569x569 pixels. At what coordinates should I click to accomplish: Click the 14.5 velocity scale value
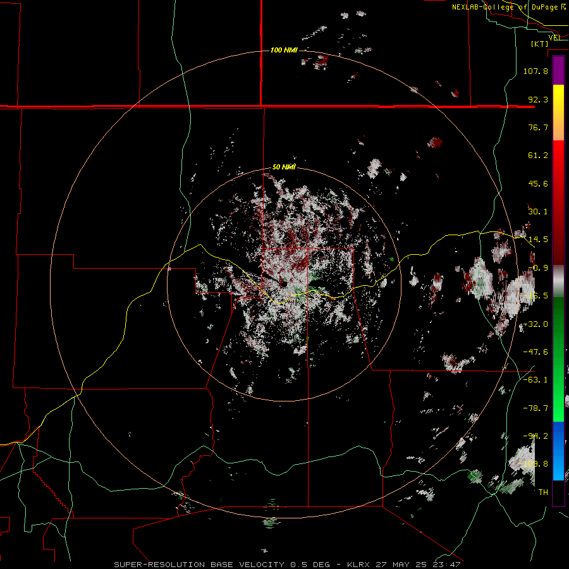pos(538,240)
